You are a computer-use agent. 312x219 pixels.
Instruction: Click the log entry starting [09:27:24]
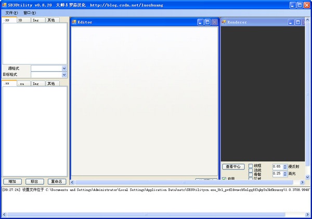[x=156, y=190]
